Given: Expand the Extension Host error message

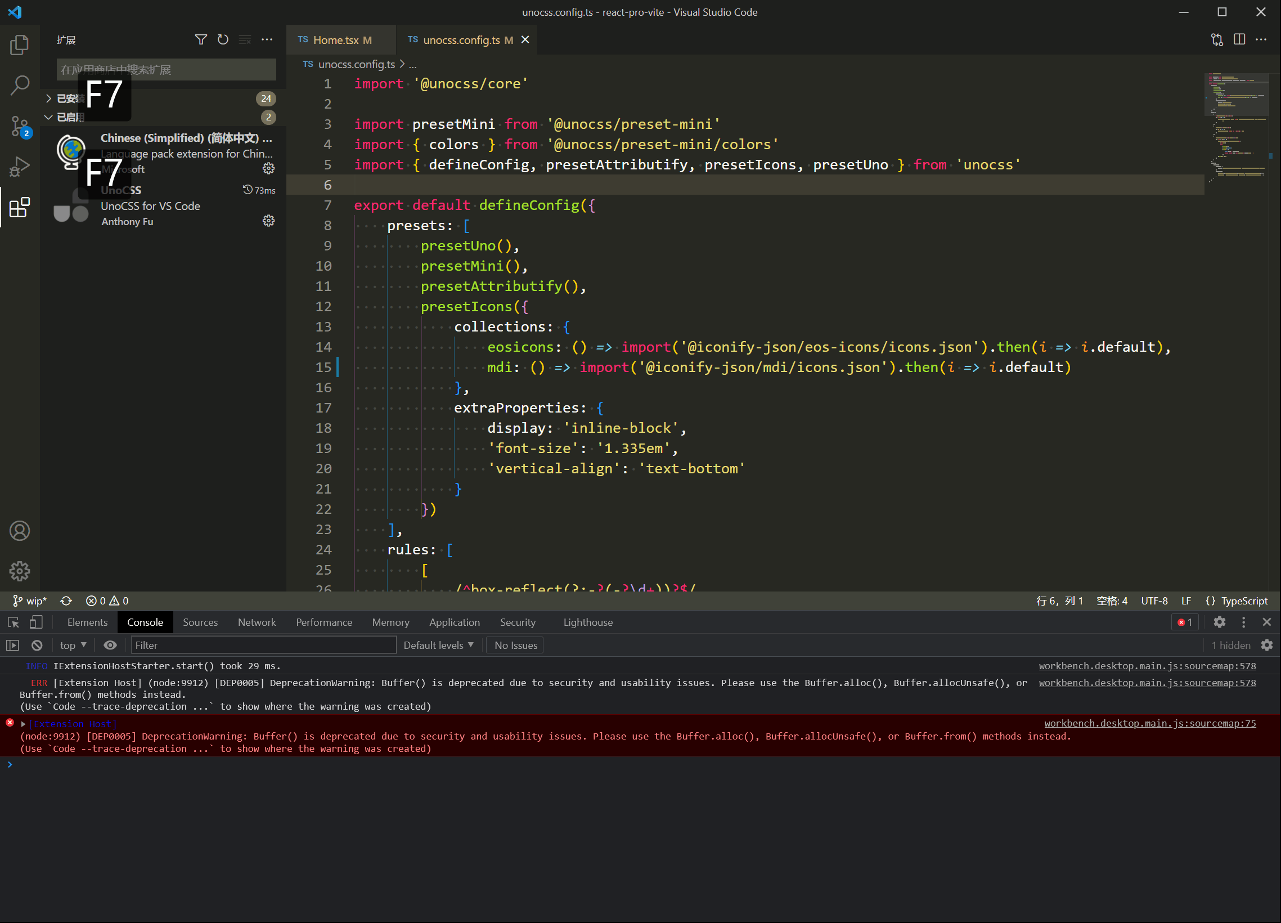Looking at the screenshot, I should pos(23,724).
